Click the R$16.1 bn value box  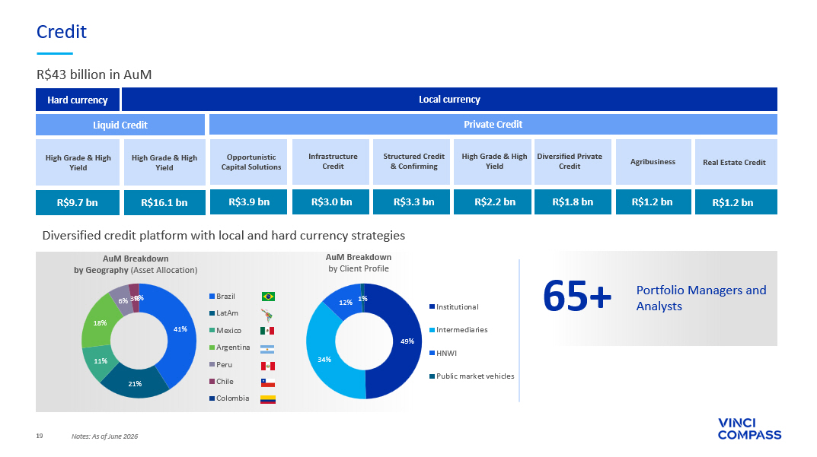164,202
